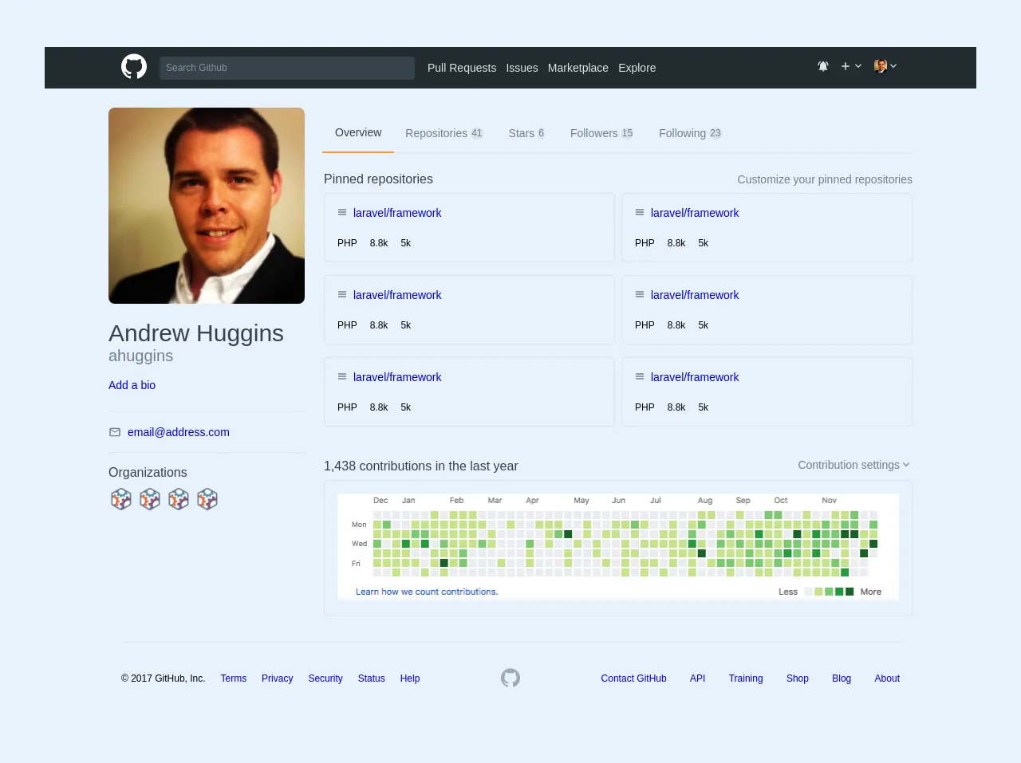Click Learn how we count contributions
This screenshot has height=763, width=1021.
[x=427, y=592]
